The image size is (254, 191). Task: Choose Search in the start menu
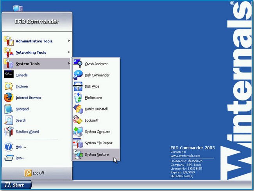37,120
